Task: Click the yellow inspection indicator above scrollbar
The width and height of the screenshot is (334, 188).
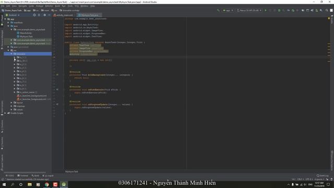Action: tap(329, 19)
